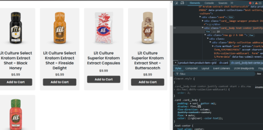Screen dimensions: 263x130
Task: Collapse the dbtfy-collection-addtocart div node
Action: tap(210, 42)
